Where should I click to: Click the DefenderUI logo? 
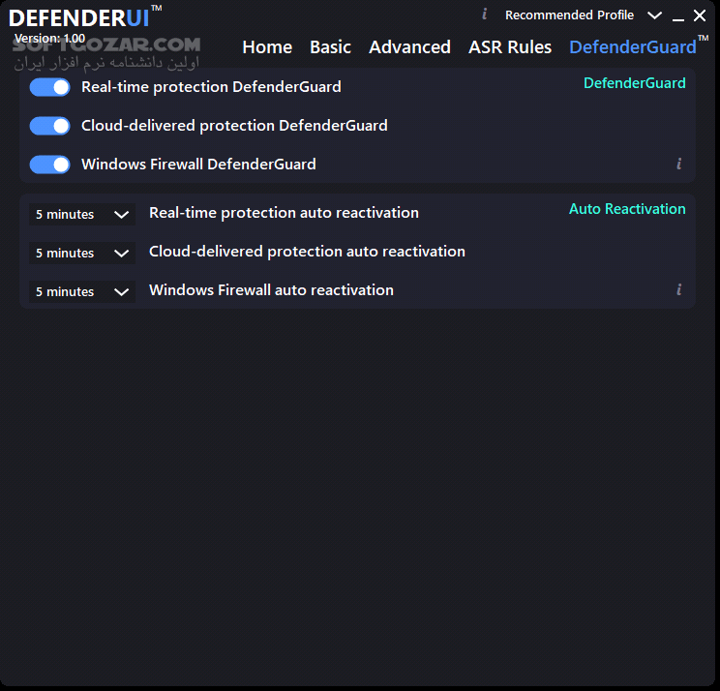[x=79, y=17]
